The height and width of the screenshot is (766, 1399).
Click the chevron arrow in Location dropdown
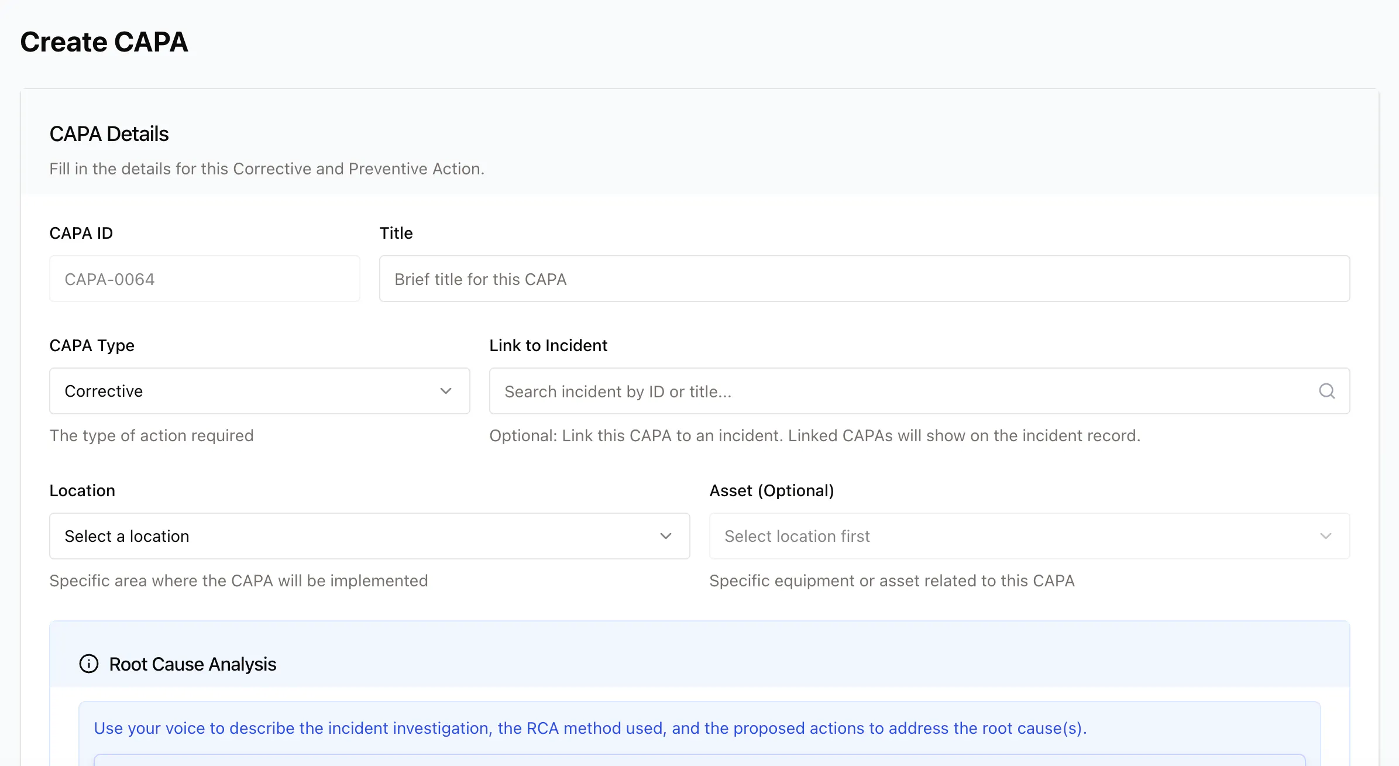tap(666, 536)
